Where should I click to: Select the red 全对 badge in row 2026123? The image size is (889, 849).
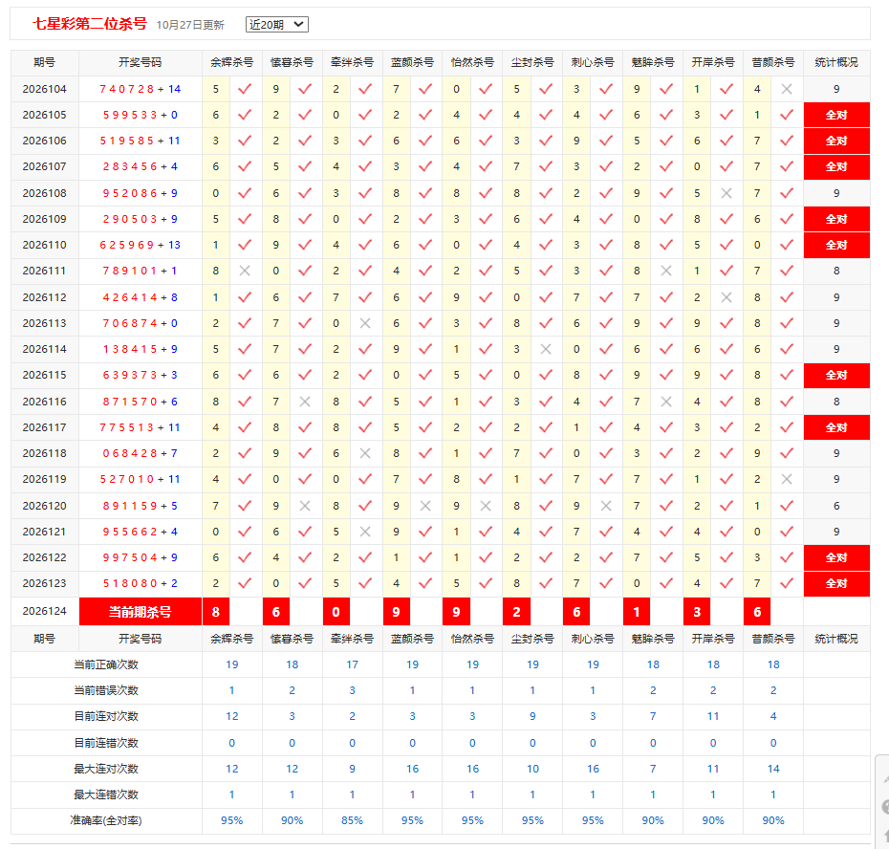(x=836, y=583)
